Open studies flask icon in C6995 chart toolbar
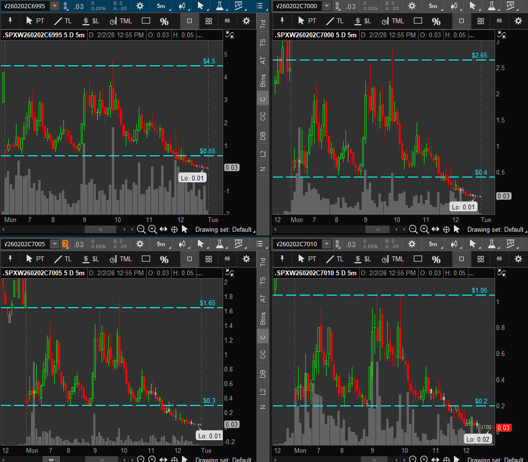The image size is (528, 462). coord(219,6)
